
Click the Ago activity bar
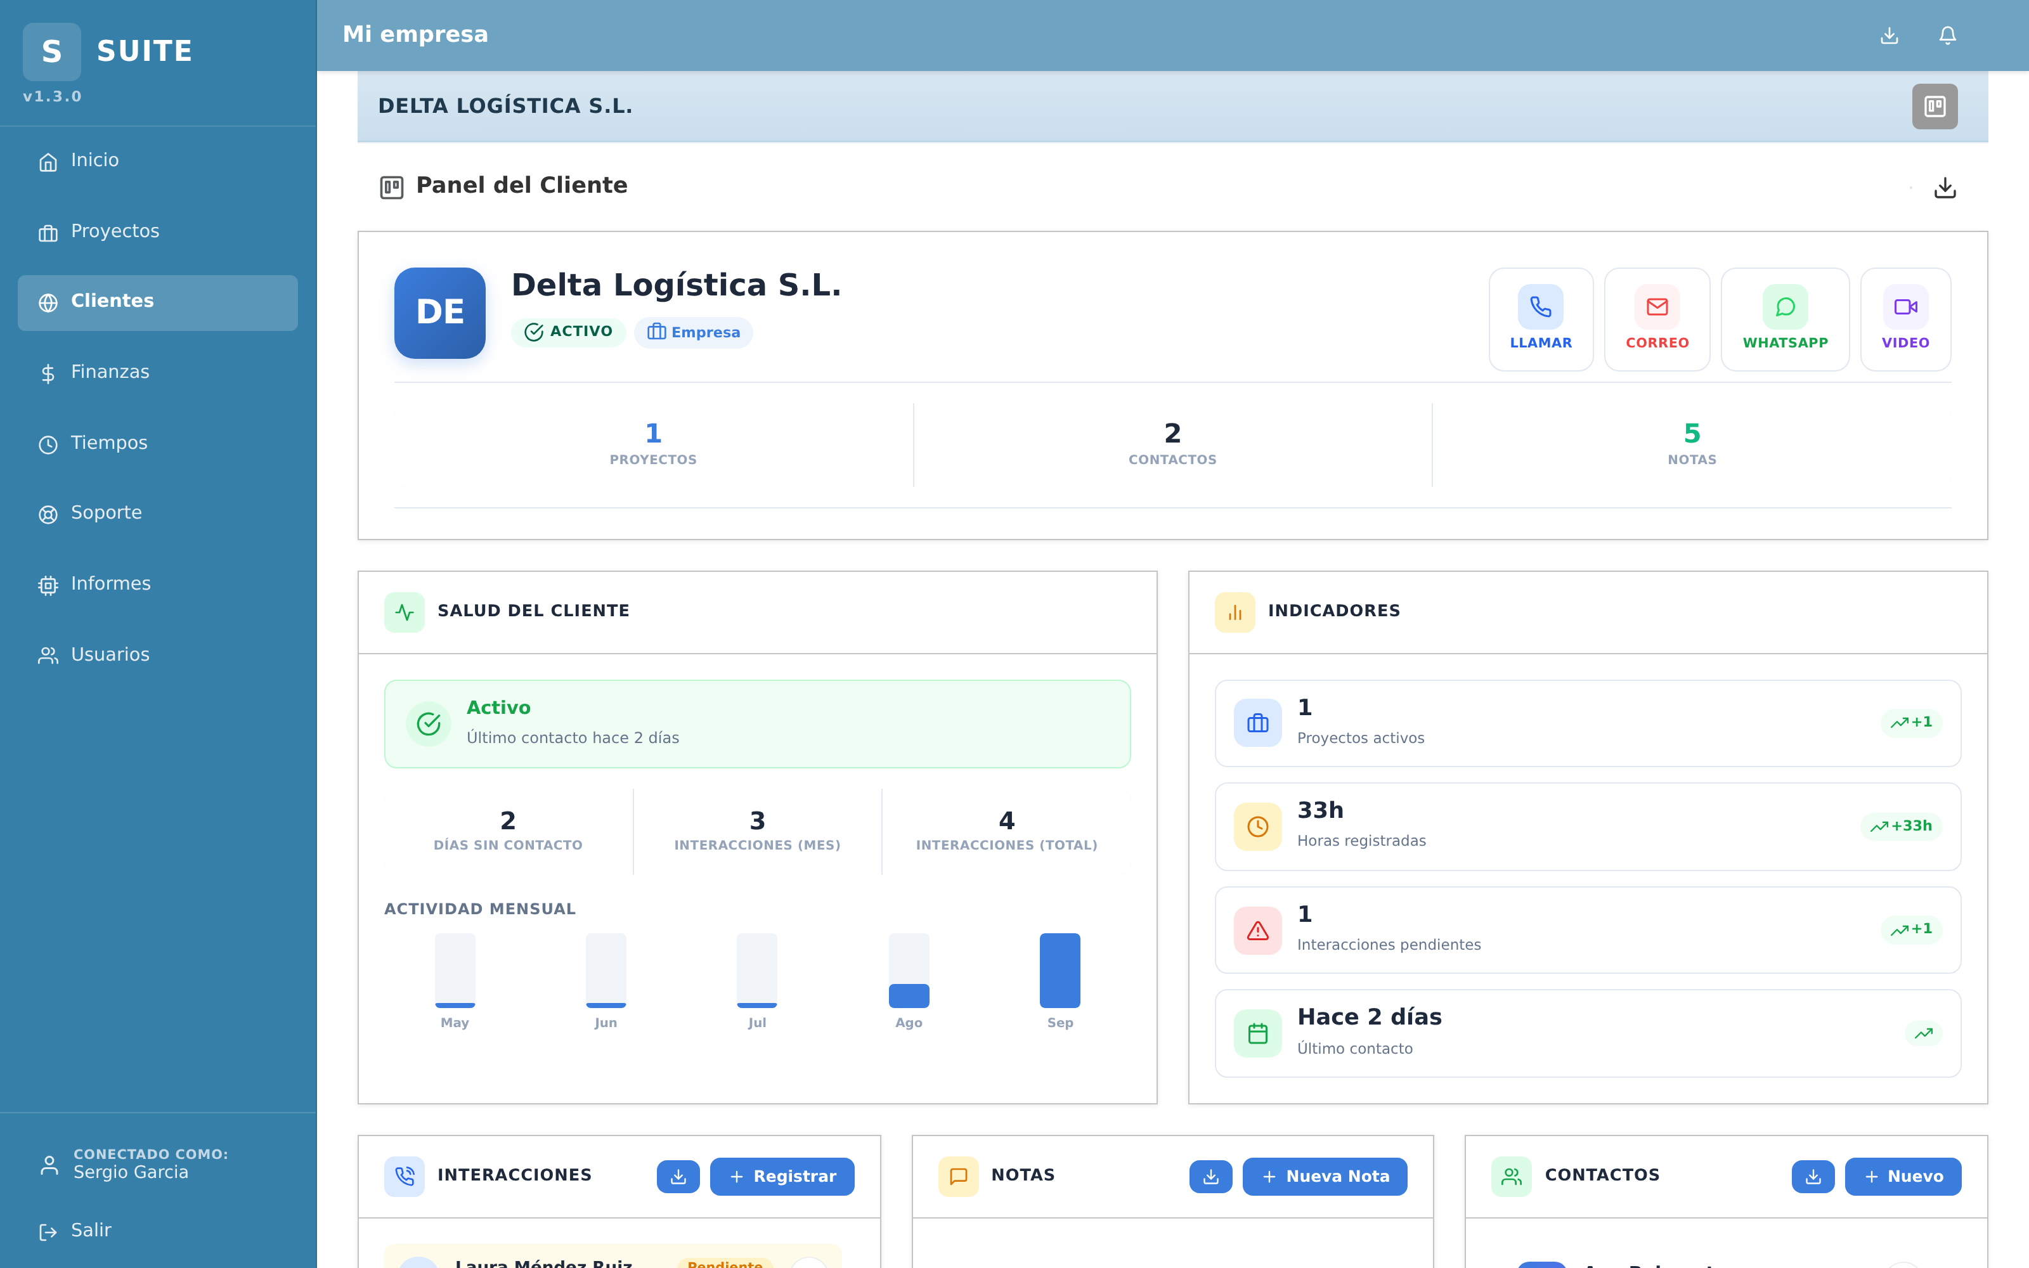pyautogui.click(x=909, y=970)
